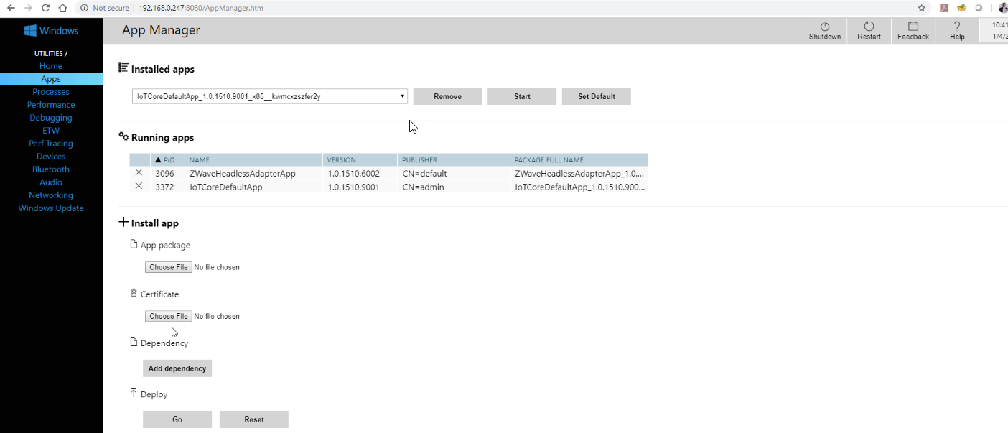Click Add dependency button
Viewport: 1008px width, 433px height.
pyautogui.click(x=177, y=368)
